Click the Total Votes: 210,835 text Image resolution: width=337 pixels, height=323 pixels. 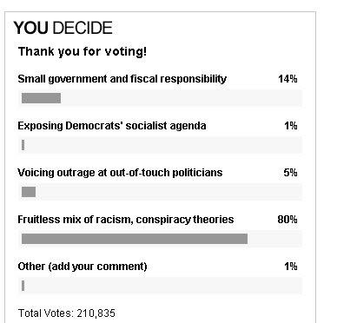(67, 313)
